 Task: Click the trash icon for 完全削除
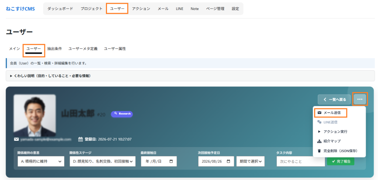(x=319, y=151)
